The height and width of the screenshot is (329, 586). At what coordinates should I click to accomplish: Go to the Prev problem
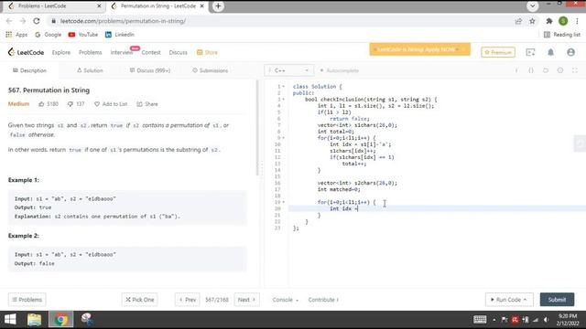click(187, 300)
